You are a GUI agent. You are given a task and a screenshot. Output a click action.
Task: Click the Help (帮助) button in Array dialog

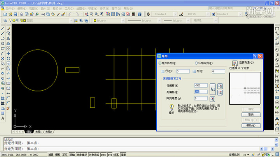251,125
